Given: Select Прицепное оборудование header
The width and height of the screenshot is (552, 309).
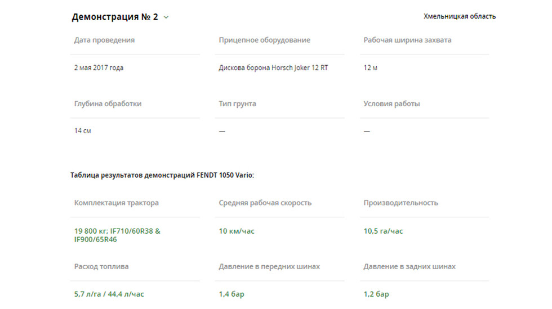Looking at the screenshot, I should pyautogui.click(x=264, y=40).
